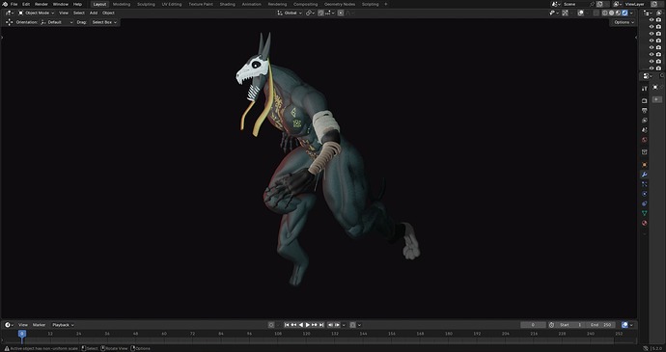Switch to the Geometry Nodes workspace tab
Image resolution: width=666 pixels, height=352 pixels.
coord(340,4)
